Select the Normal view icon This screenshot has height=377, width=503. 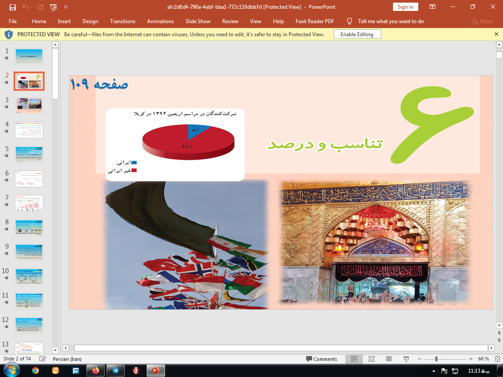pyautogui.click(x=354, y=359)
